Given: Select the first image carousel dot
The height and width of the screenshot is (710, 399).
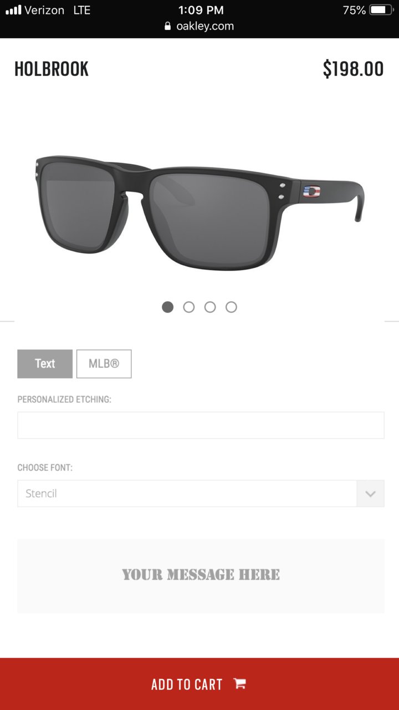Looking at the screenshot, I should pyautogui.click(x=167, y=307).
